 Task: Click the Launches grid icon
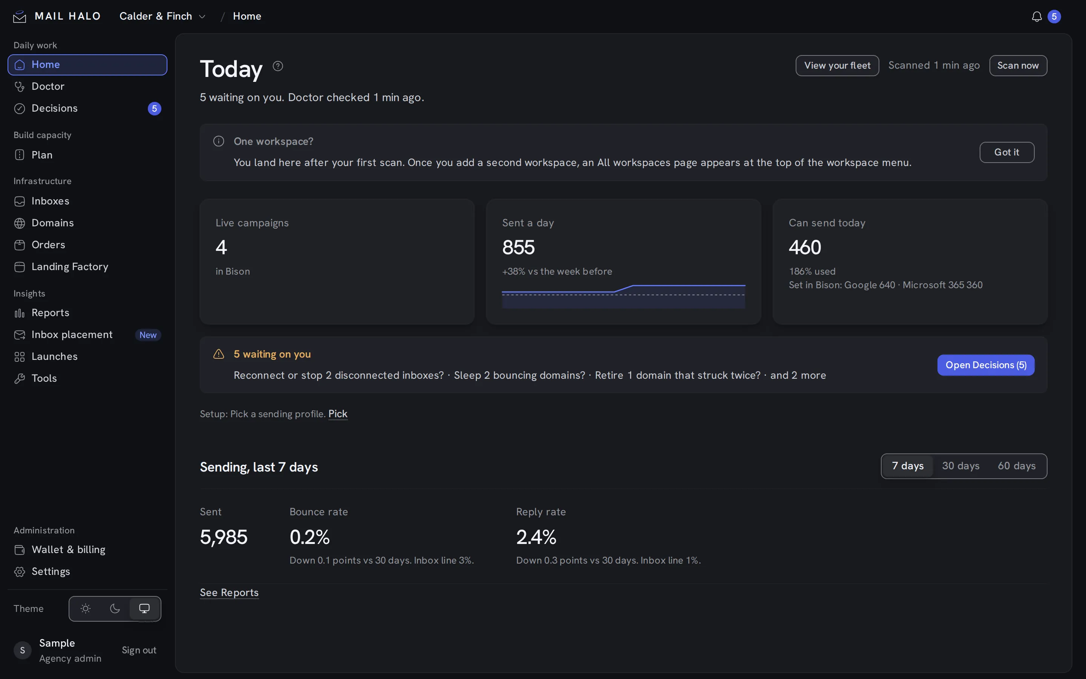point(19,356)
